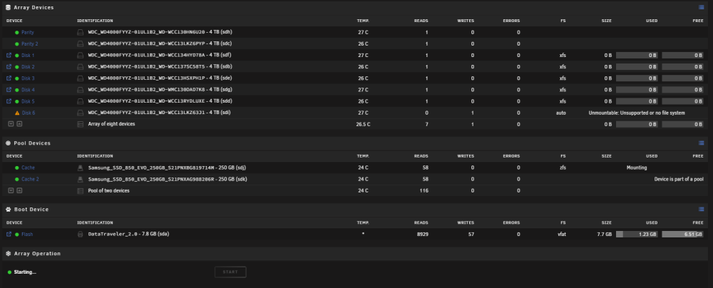Open the Cache device link

pyautogui.click(x=28, y=168)
